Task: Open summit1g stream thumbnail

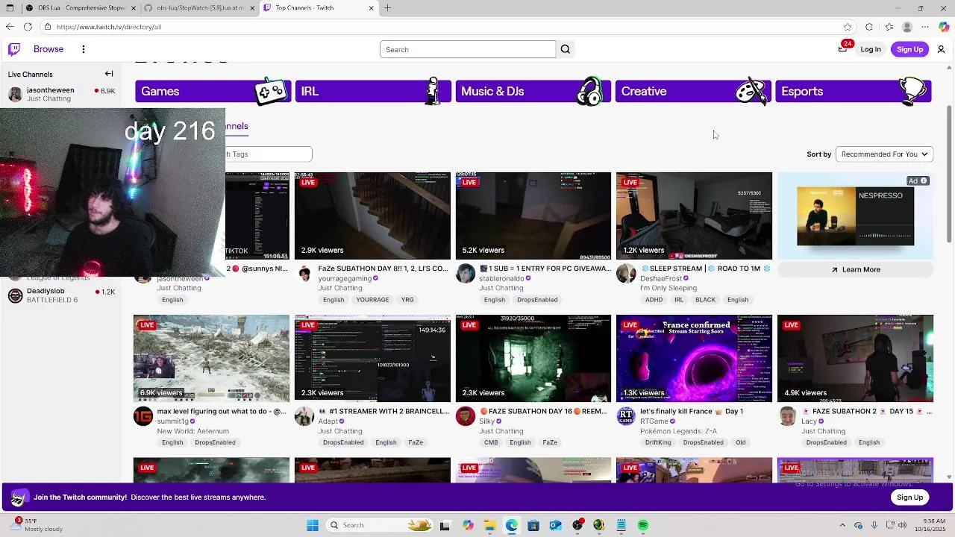Action: coord(211,359)
